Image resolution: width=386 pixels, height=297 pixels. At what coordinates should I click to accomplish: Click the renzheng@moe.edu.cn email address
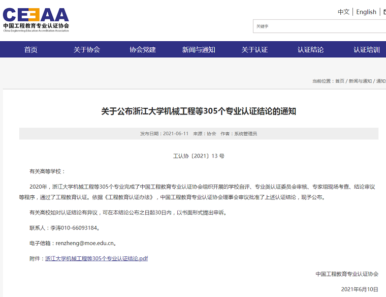84,243
